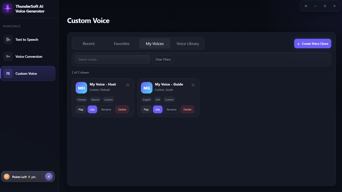Click the Chinese tag on Host card
342x192 pixels.
click(82, 99)
